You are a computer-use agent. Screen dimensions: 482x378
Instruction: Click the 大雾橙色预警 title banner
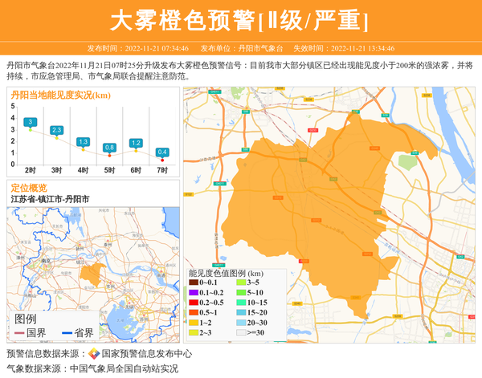click(240, 20)
